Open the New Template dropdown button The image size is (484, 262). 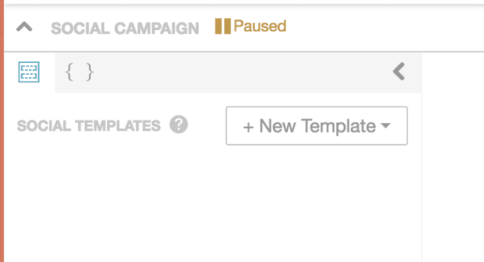click(x=316, y=126)
